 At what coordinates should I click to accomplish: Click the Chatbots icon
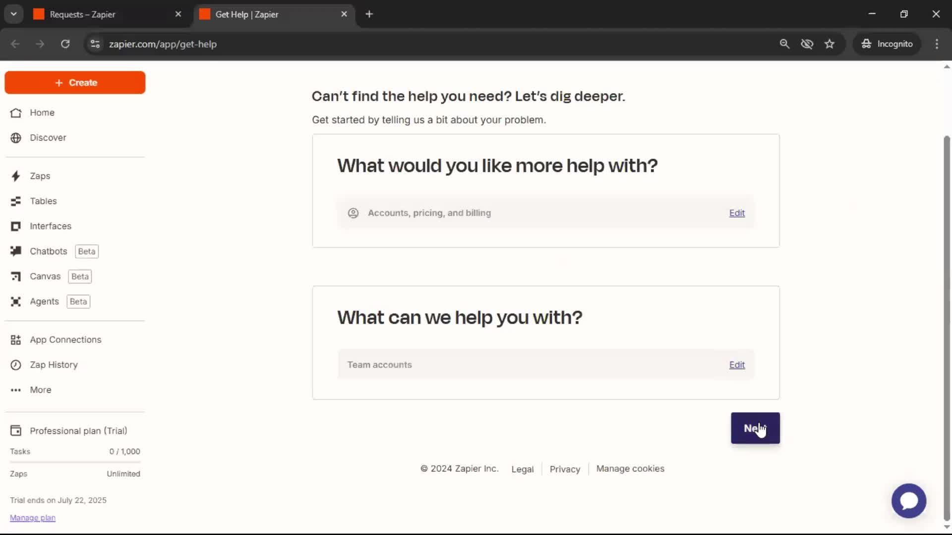pyautogui.click(x=16, y=251)
